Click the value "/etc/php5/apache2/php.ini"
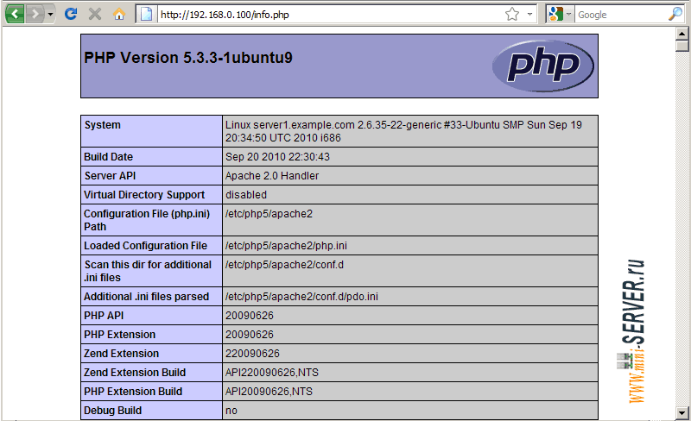The height and width of the screenshot is (421, 691). [286, 246]
